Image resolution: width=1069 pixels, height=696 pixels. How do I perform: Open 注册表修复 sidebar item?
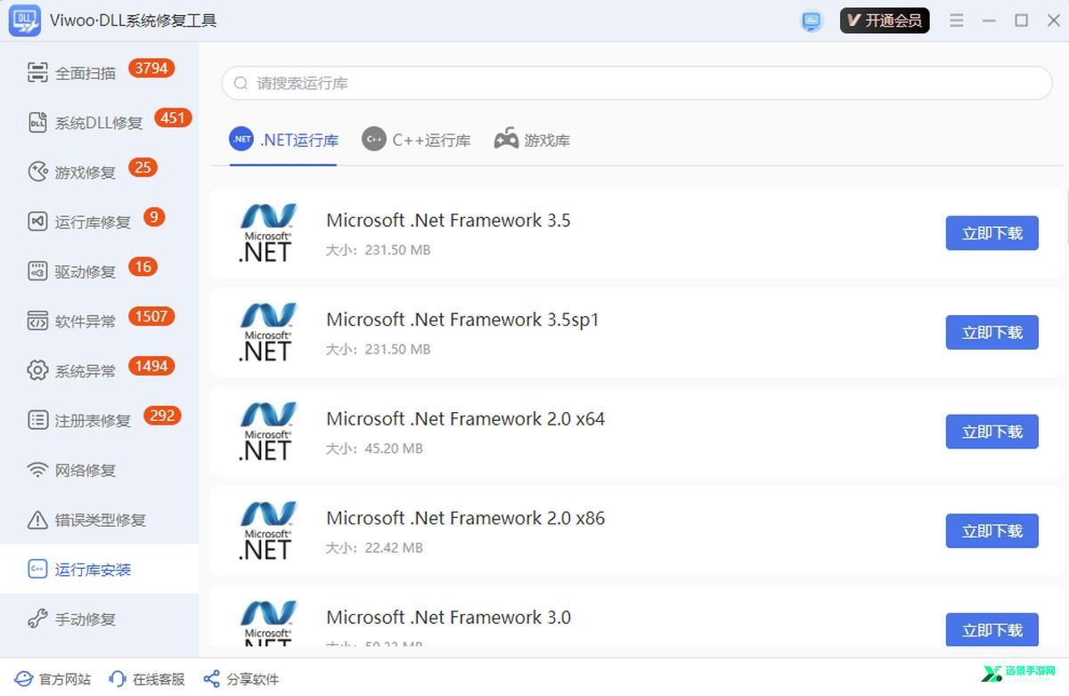coord(99,420)
